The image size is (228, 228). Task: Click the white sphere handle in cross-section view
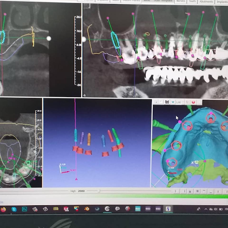[x=49, y=38]
